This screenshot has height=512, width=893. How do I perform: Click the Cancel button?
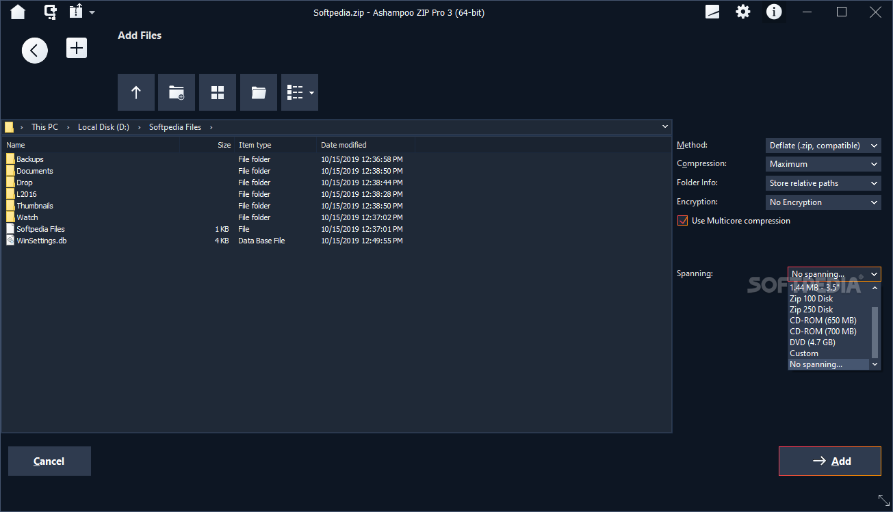[49, 461]
